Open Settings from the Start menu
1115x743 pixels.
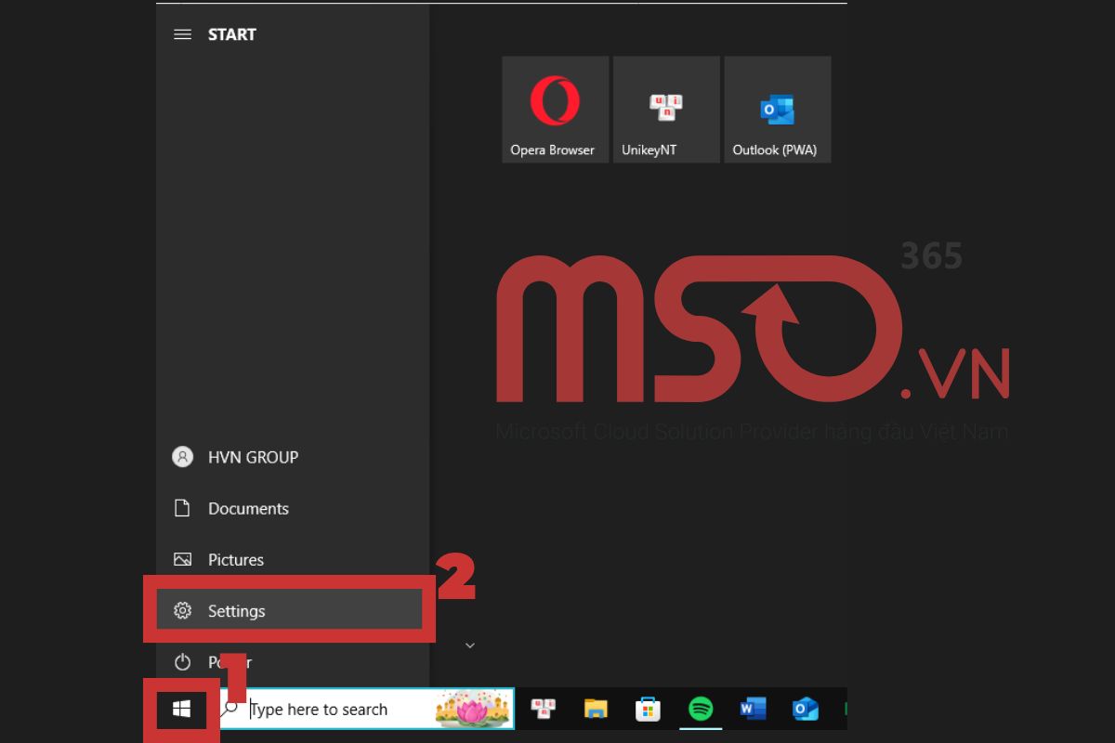[289, 610]
